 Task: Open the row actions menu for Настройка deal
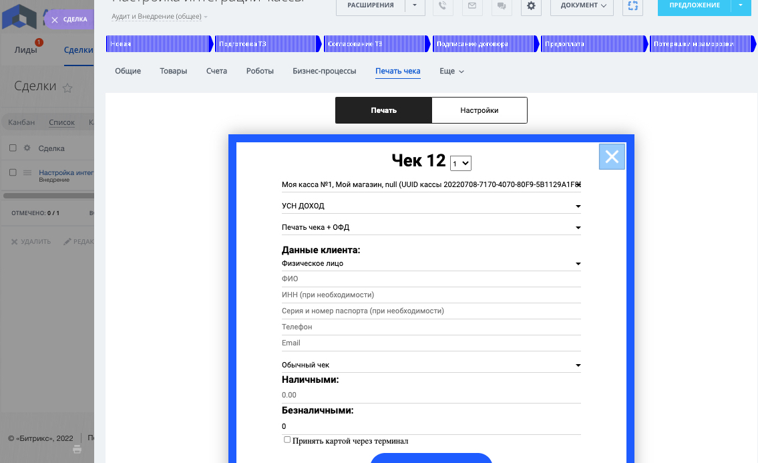tap(27, 173)
